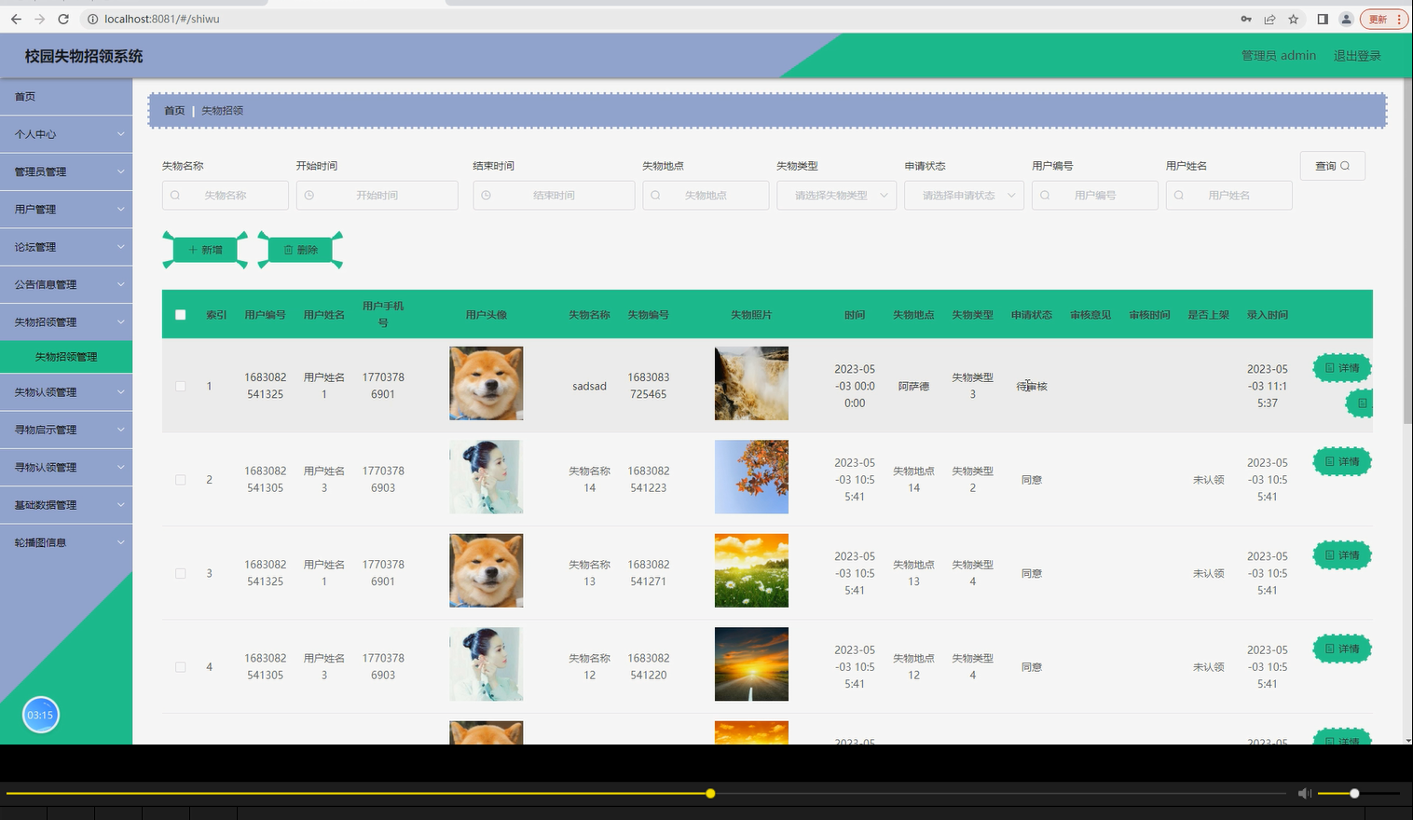This screenshot has height=820, width=1413.
Task: Toggle browser side panel icon
Action: [x=1323, y=19]
